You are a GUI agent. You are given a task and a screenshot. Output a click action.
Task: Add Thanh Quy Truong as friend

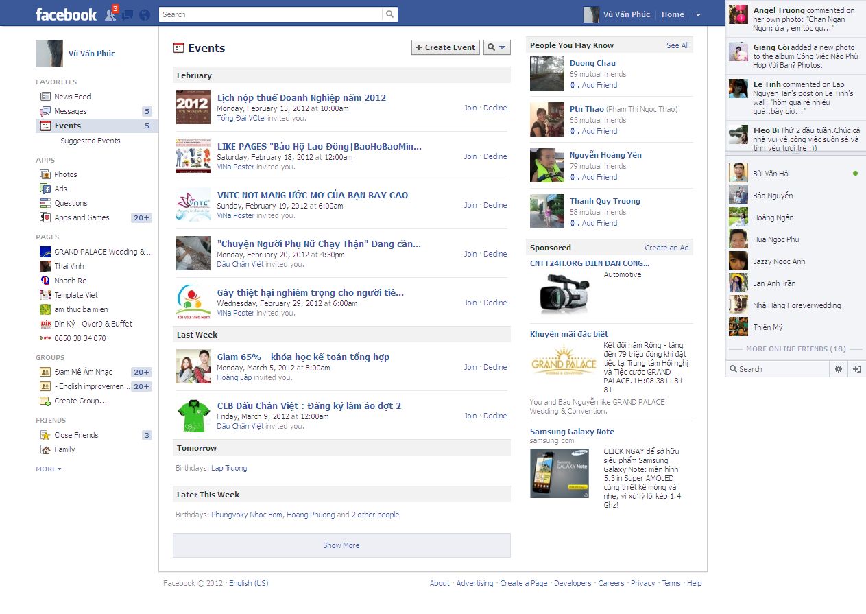[x=594, y=223]
